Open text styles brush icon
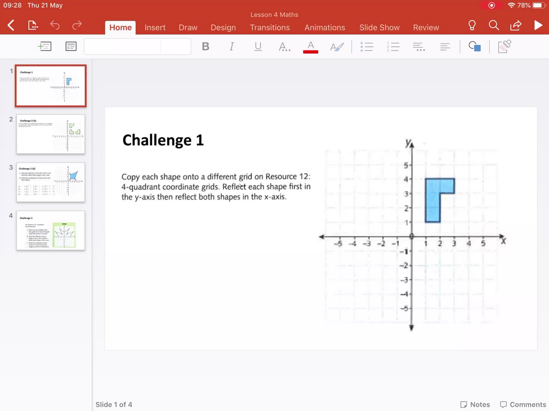Screen dimensions: 549x411 coord(337,47)
